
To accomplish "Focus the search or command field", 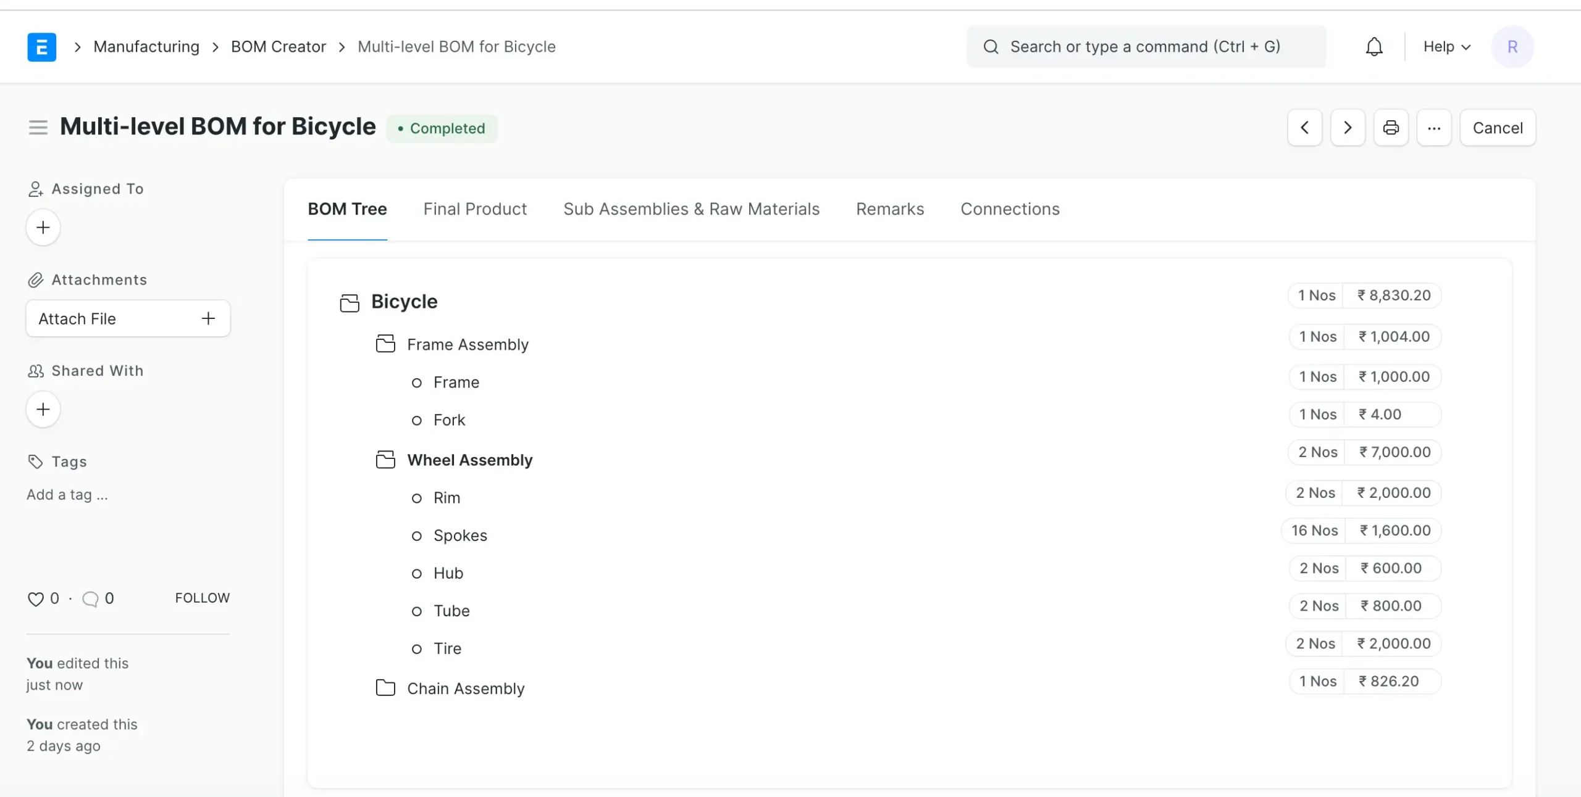I will [x=1146, y=47].
